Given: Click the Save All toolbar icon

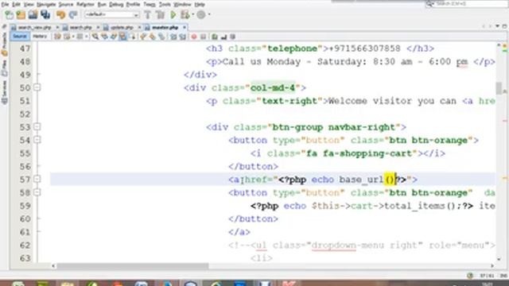Looking at the screenshot, I should click(x=45, y=14).
